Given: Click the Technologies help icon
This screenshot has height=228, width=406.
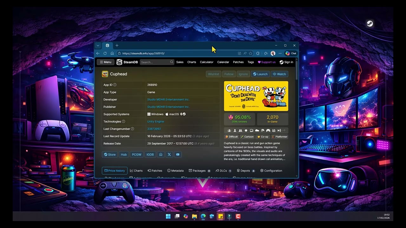Looking at the screenshot, I should (x=123, y=122).
